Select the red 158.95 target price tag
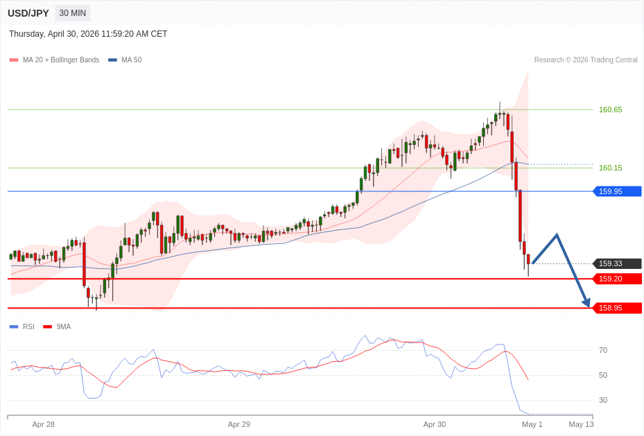The width and height of the screenshot is (644, 436). [617, 308]
